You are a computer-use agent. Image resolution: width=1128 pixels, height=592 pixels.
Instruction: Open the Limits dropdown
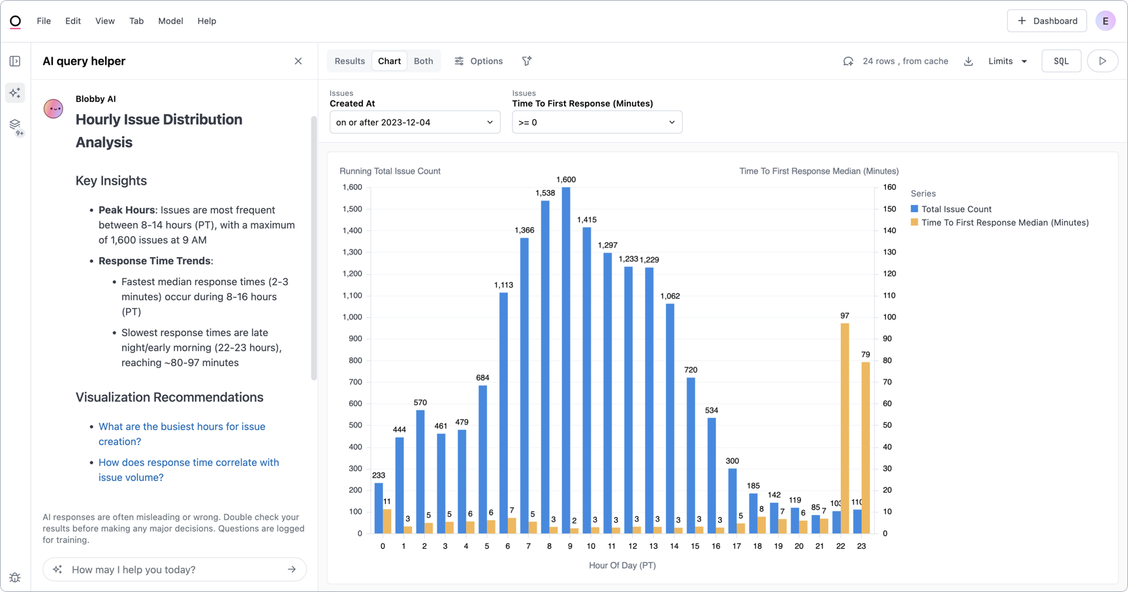click(1006, 61)
